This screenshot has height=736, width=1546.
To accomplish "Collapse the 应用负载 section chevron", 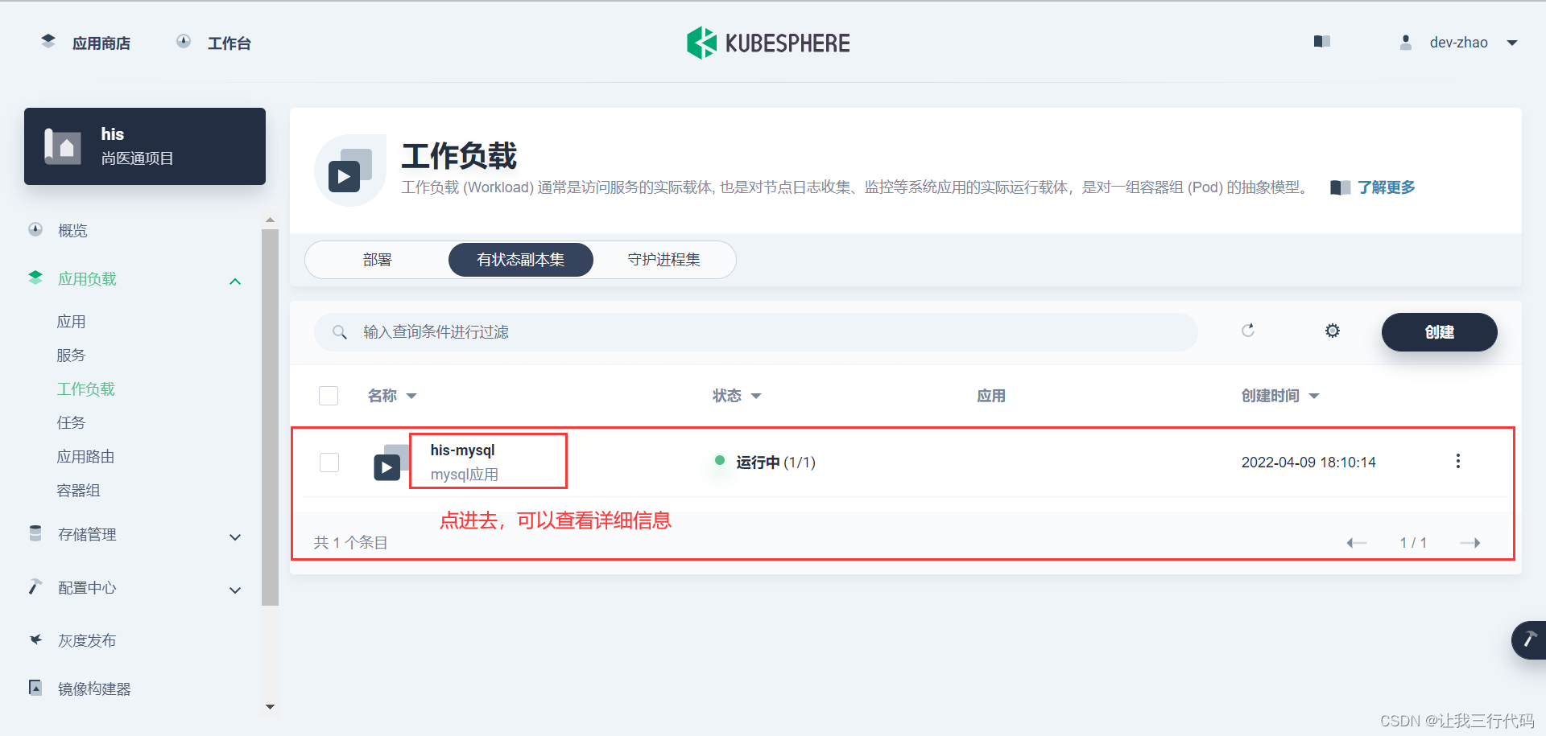I will tap(235, 282).
